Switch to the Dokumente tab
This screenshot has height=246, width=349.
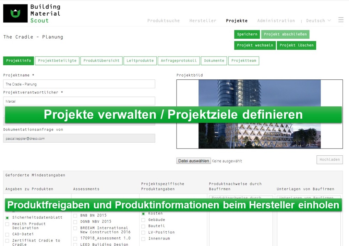pyautogui.click(x=214, y=61)
